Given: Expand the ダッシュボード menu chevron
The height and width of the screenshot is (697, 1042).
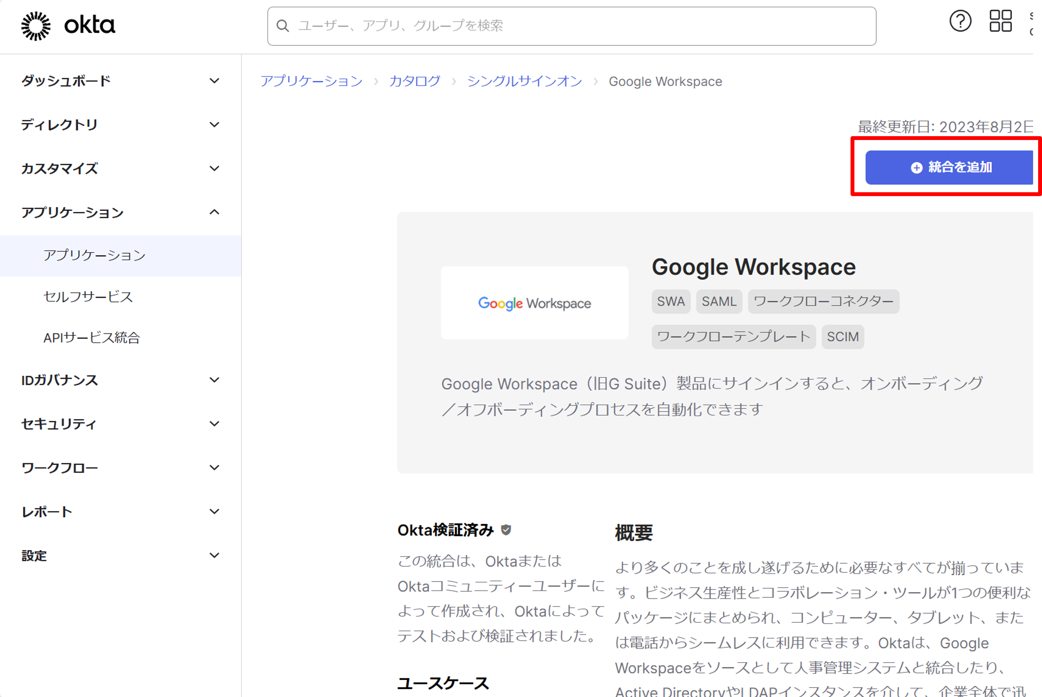Looking at the screenshot, I should click(214, 81).
